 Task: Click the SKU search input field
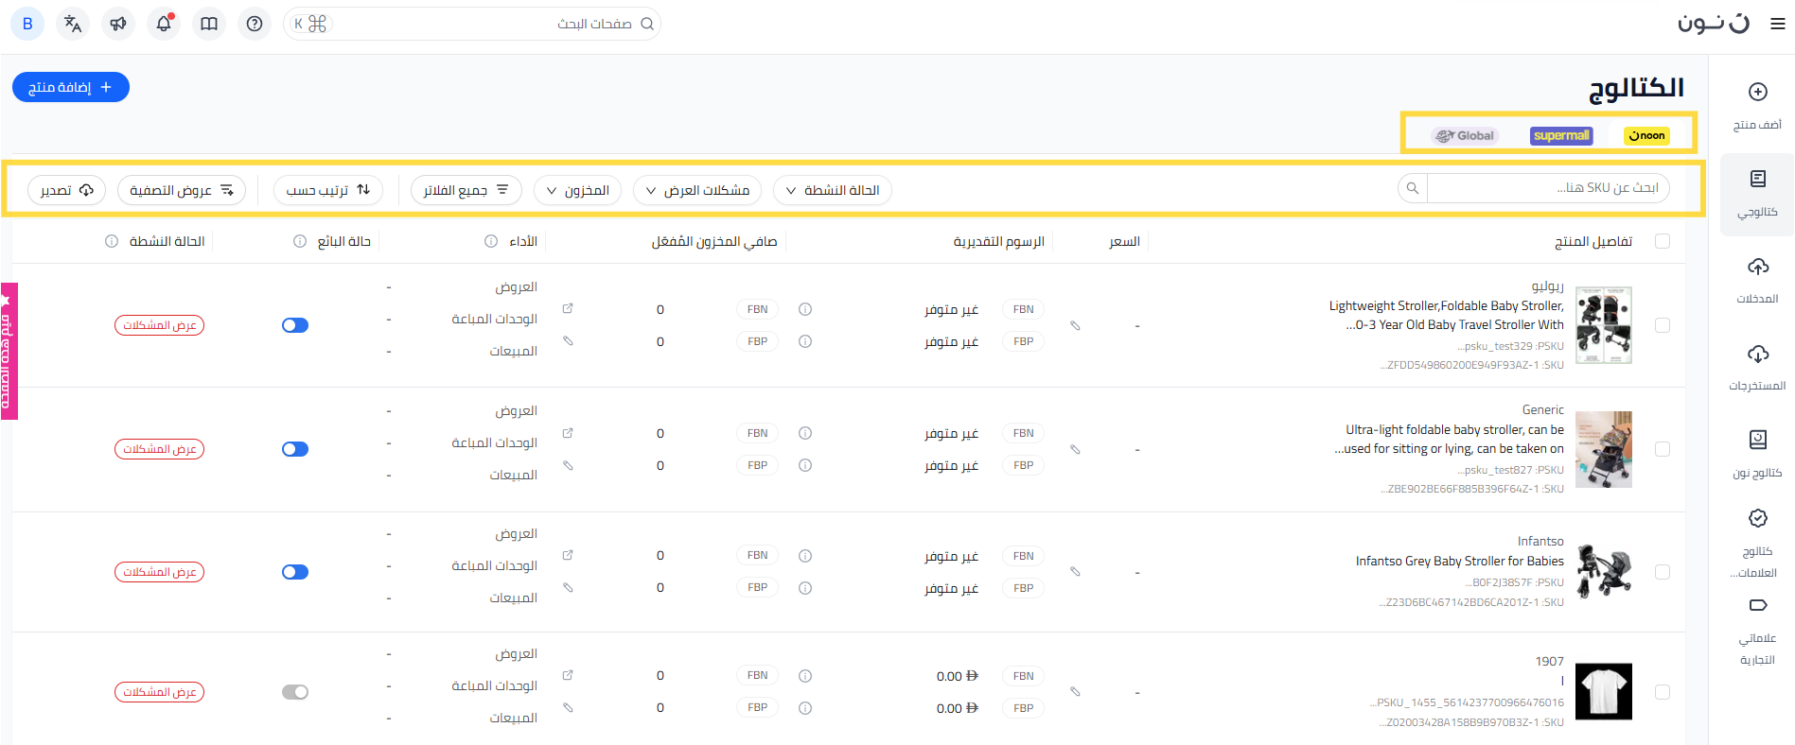(x=1547, y=188)
